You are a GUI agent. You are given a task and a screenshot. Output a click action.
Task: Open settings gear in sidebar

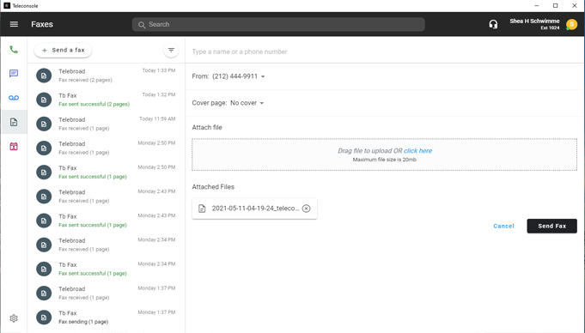pyautogui.click(x=14, y=318)
